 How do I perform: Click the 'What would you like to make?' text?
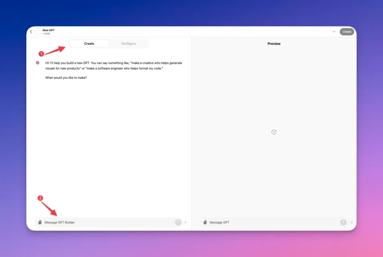click(66, 78)
